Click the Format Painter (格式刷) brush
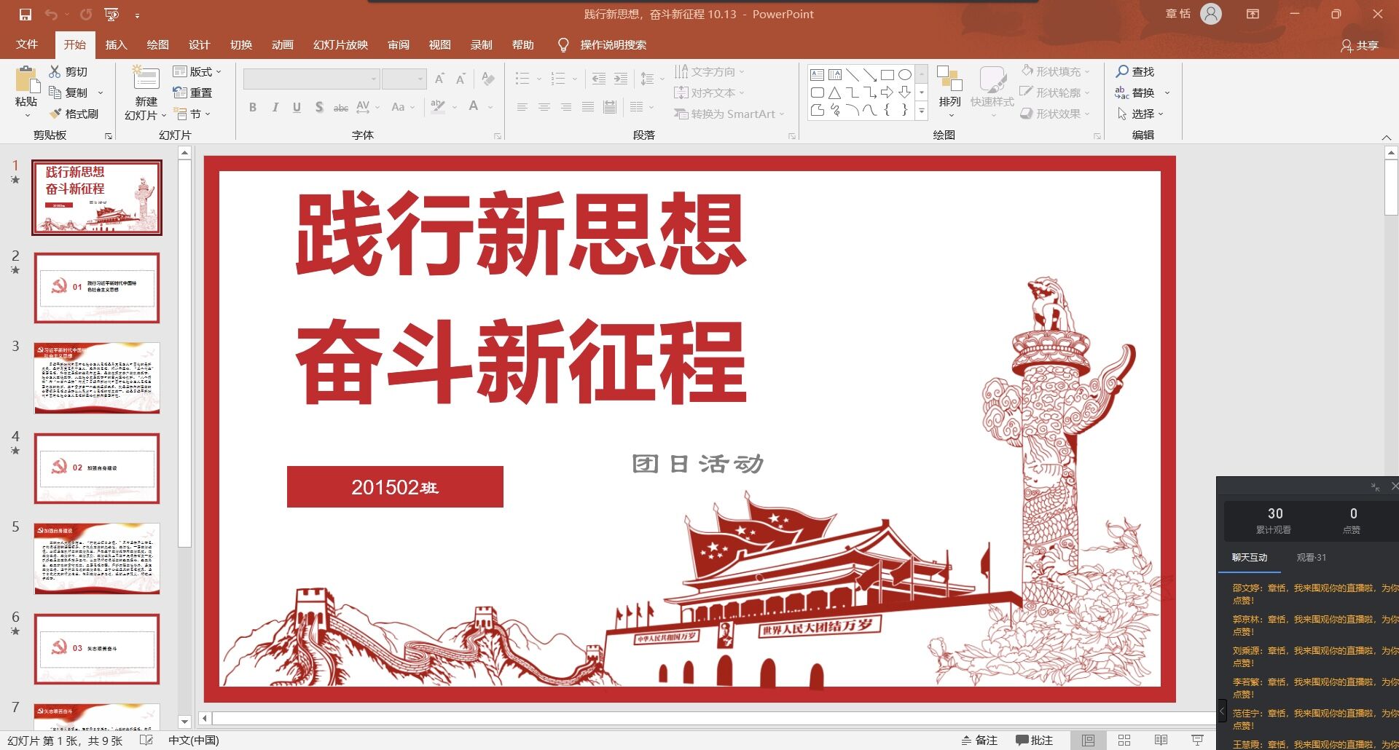The width and height of the screenshot is (1399, 750). click(x=74, y=114)
